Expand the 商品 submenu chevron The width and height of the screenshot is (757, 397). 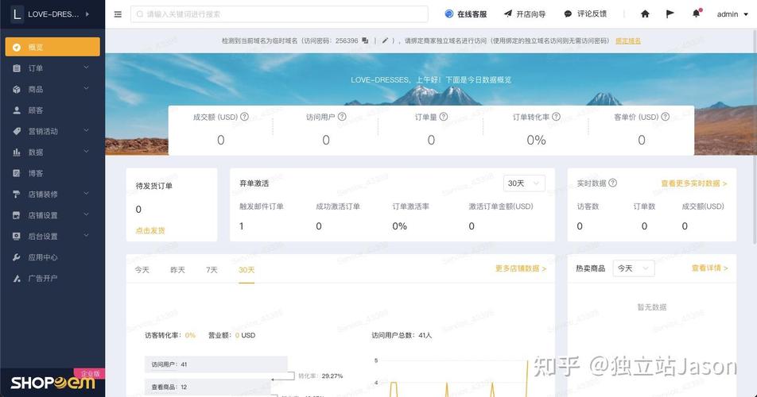coord(86,89)
